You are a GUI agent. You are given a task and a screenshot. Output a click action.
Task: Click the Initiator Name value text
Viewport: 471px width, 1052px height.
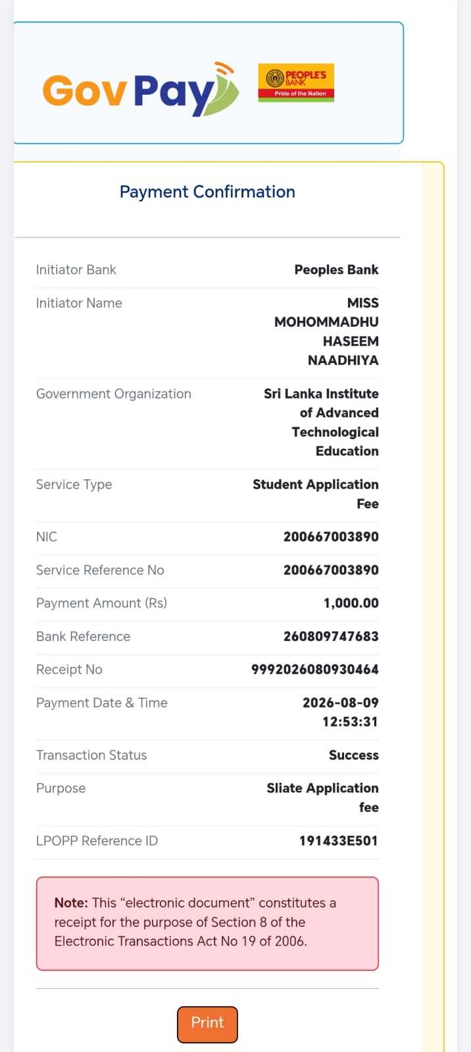point(326,331)
